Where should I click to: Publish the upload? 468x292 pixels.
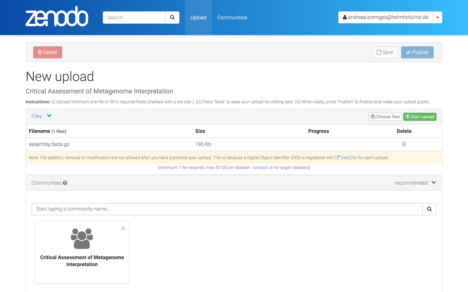[x=417, y=52]
